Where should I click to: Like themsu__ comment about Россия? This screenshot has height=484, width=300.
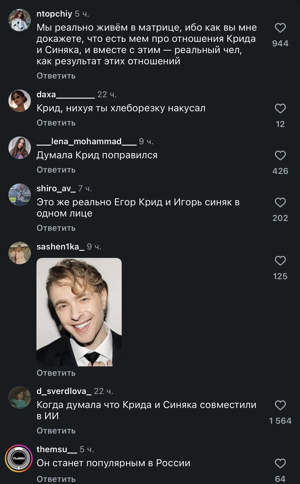tap(280, 463)
